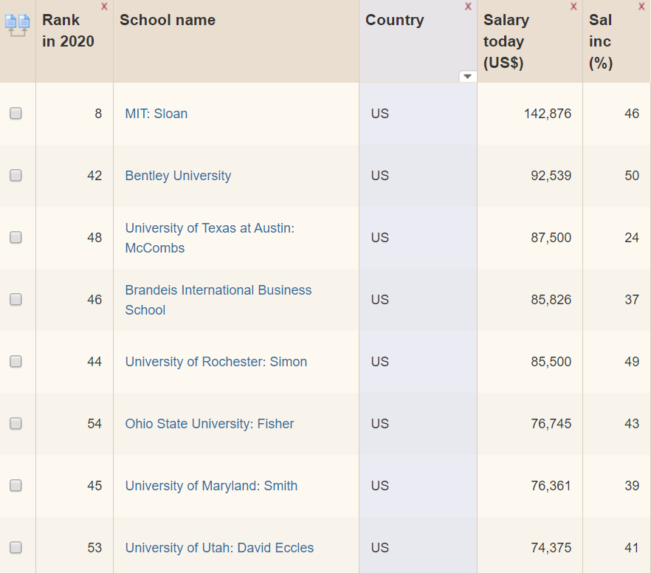Open the MIT: Sloan school link
This screenshot has height=573, width=651.
pyautogui.click(x=156, y=114)
